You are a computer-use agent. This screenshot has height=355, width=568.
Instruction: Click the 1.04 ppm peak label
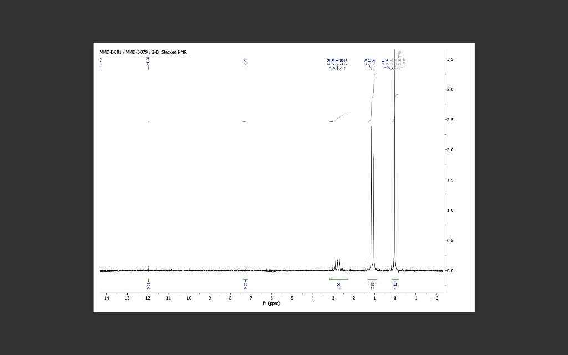(374, 60)
